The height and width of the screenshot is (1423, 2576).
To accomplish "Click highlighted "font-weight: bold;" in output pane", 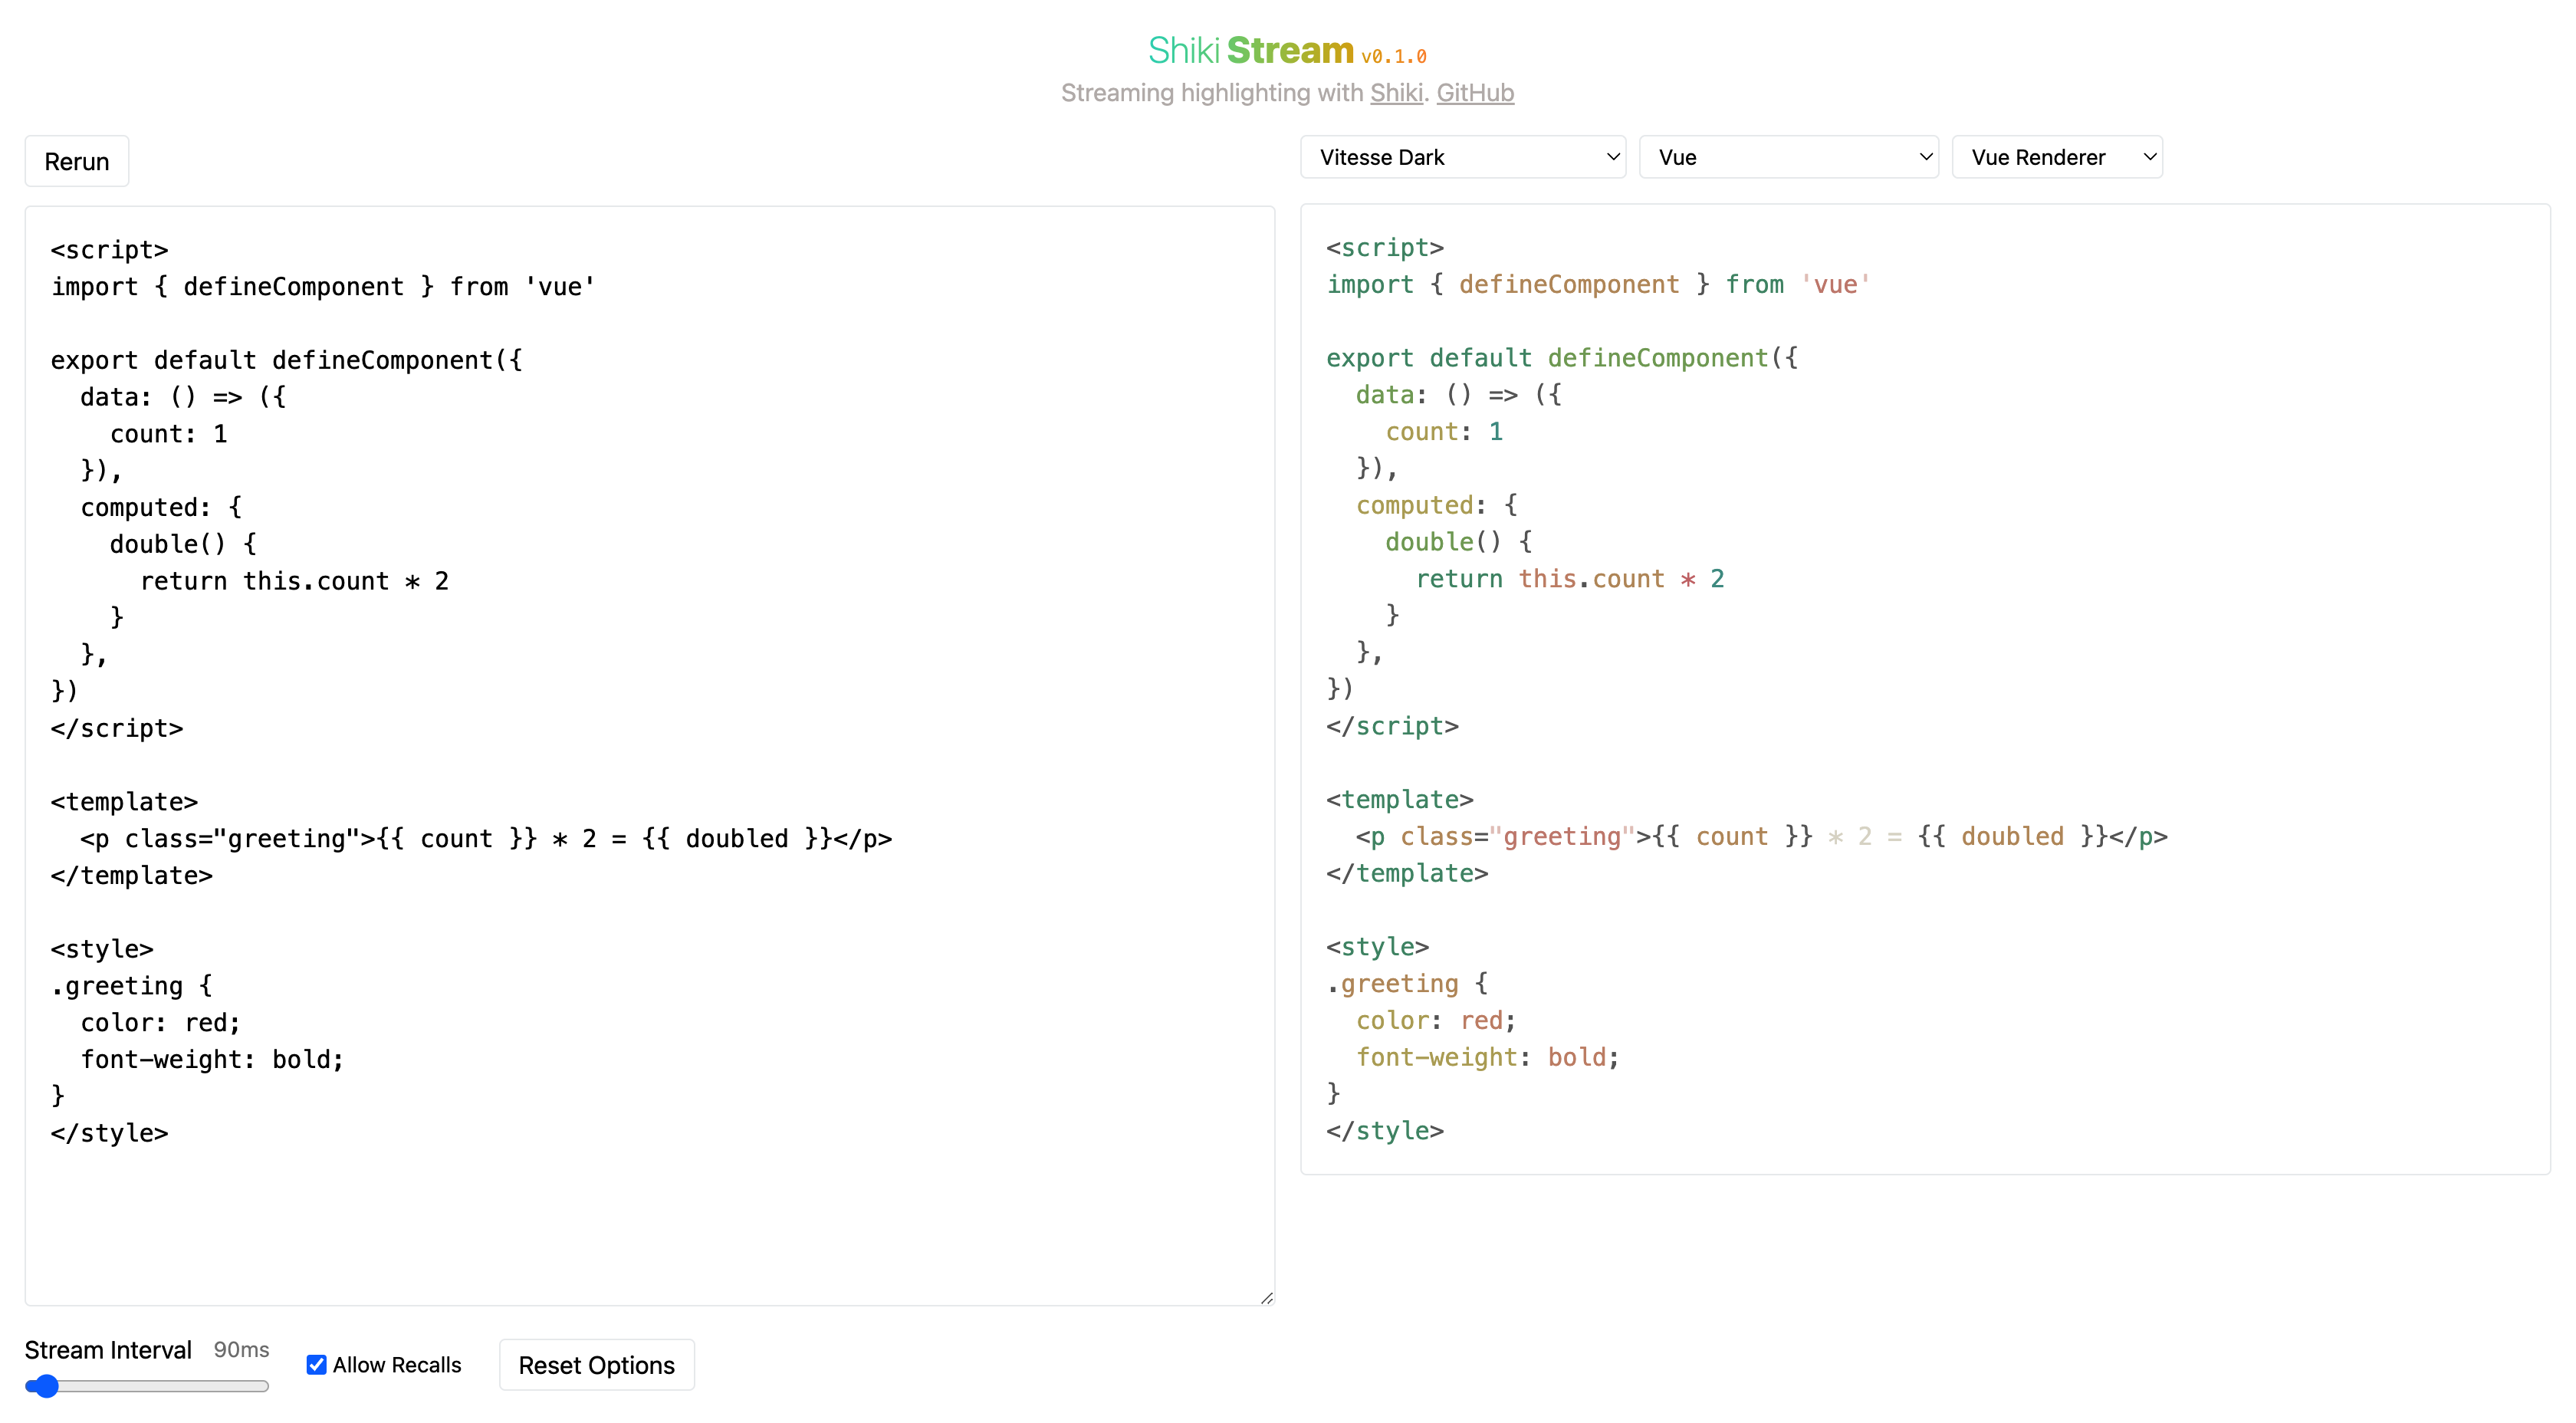I will tap(1487, 1057).
